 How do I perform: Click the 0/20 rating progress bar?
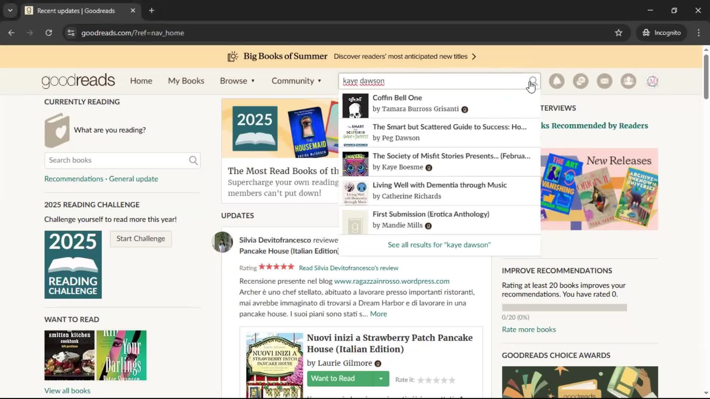[564, 308]
